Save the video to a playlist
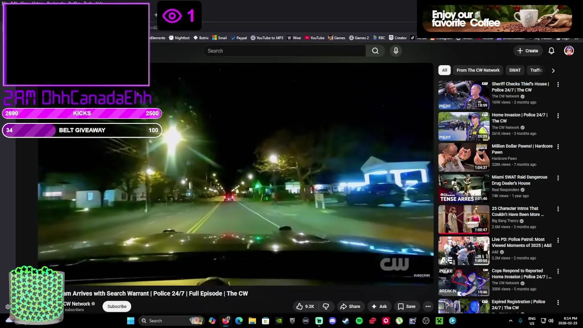Image resolution: width=583 pixels, height=328 pixels. [x=406, y=307]
